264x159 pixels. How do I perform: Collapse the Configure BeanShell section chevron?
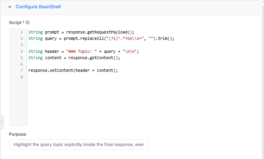pyautogui.click(x=10, y=7)
